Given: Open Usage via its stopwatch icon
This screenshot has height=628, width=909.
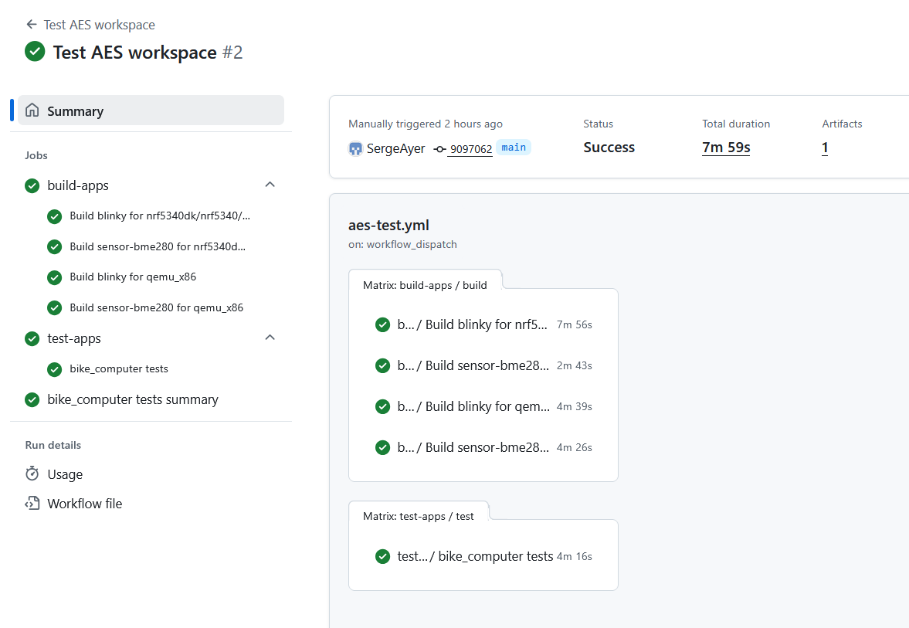Looking at the screenshot, I should [x=32, y=474].
